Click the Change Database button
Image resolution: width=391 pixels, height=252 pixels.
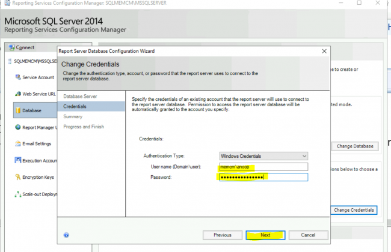pos(355,146)
